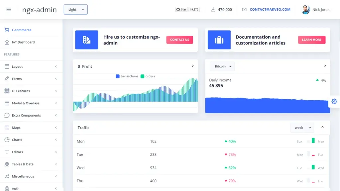Select E-commerce shopping cart icon

[x=7, y=30]
